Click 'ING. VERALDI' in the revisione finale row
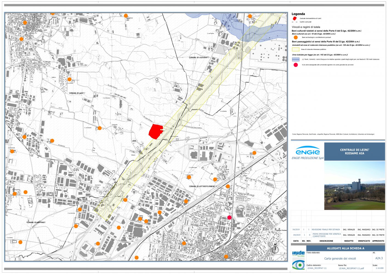The image size is (388, 274). (349, 230)
